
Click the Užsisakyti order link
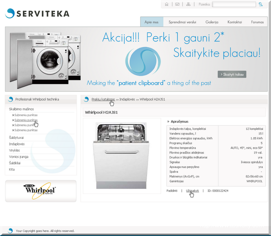point(192,190)
